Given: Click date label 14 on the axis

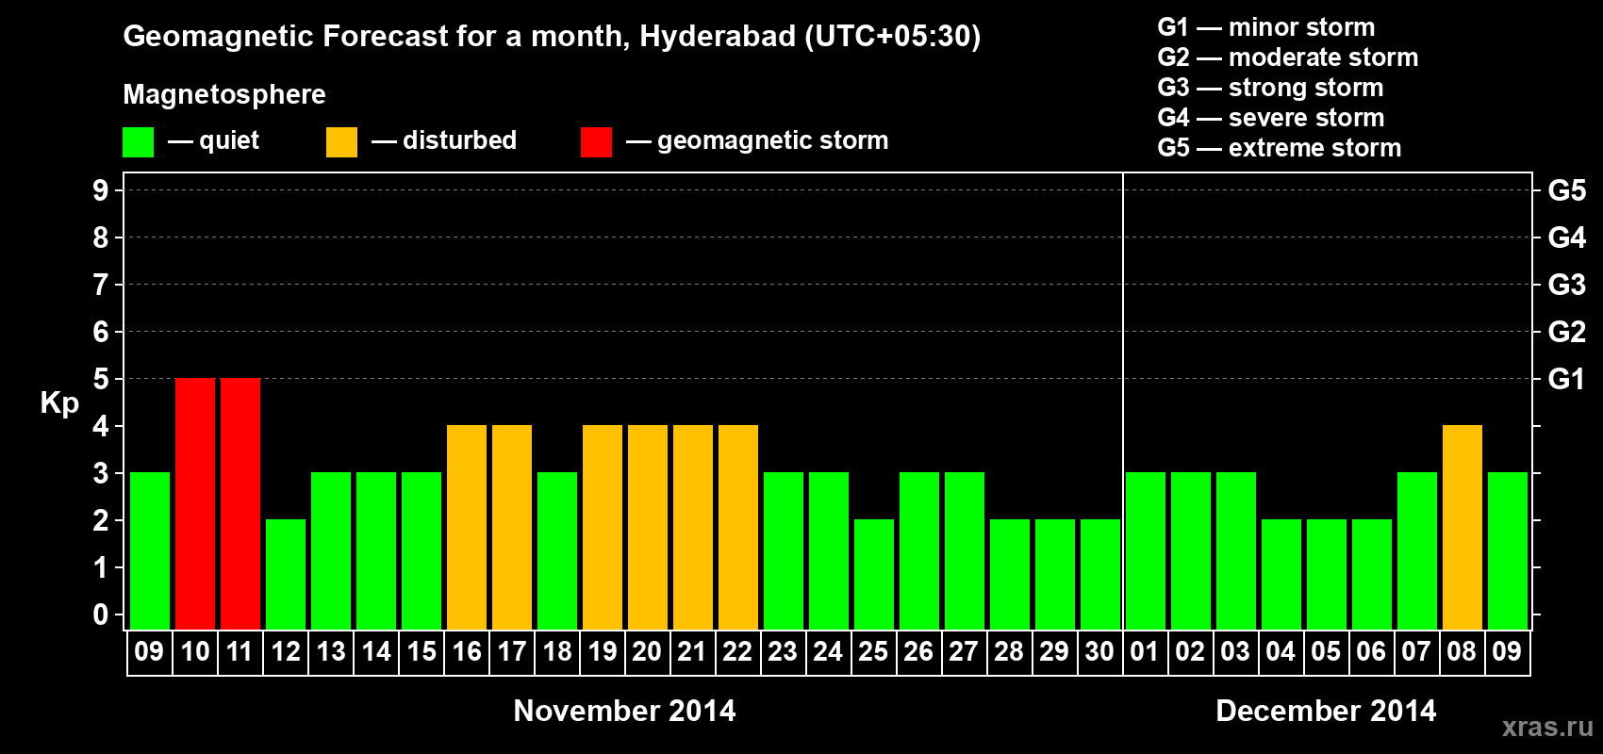Looking at the screenshot, I should (x=376, y=652).
